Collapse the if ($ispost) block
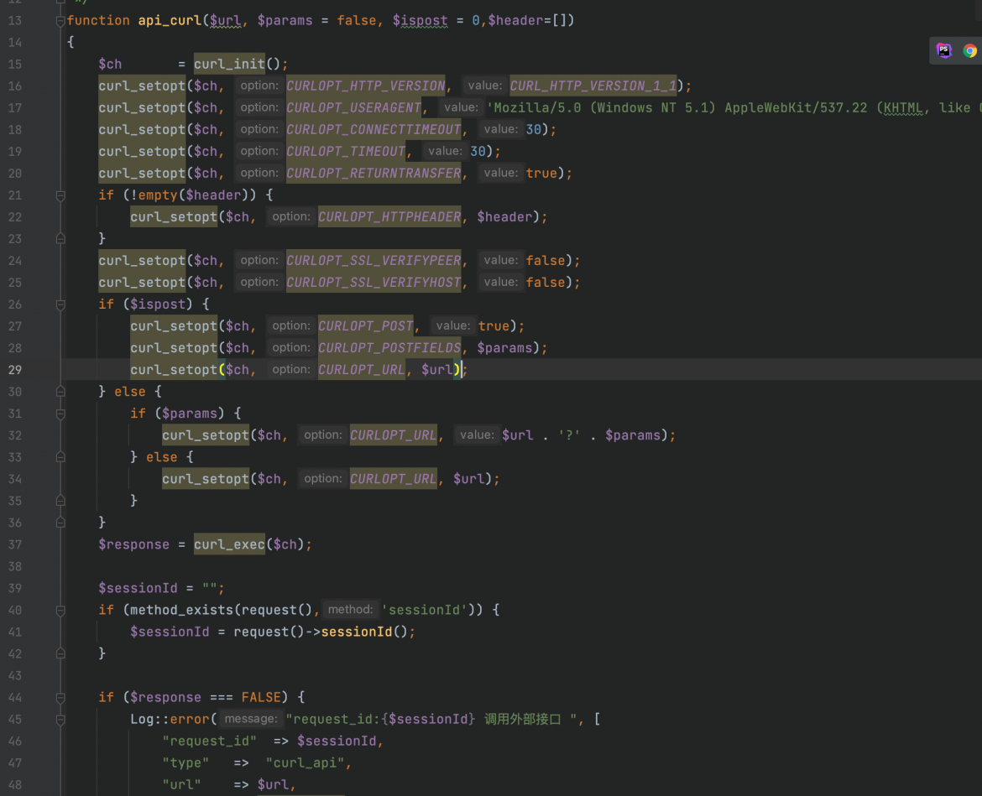The width and height of the screenshot is (982, 796). point(59,304)
